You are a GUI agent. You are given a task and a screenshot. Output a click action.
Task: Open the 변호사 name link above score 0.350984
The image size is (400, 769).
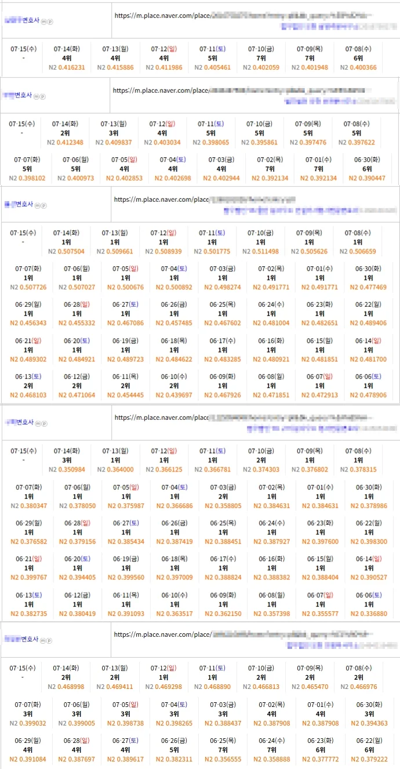(x=20, y=422)
